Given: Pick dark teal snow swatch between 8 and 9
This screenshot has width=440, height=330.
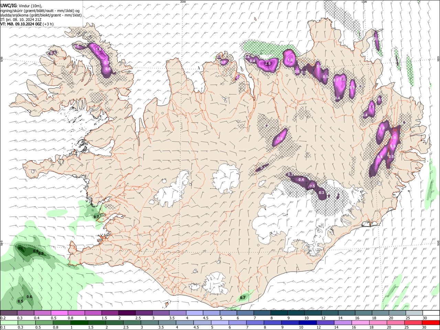Looking at the screenshot, I should tap(278, 313).
